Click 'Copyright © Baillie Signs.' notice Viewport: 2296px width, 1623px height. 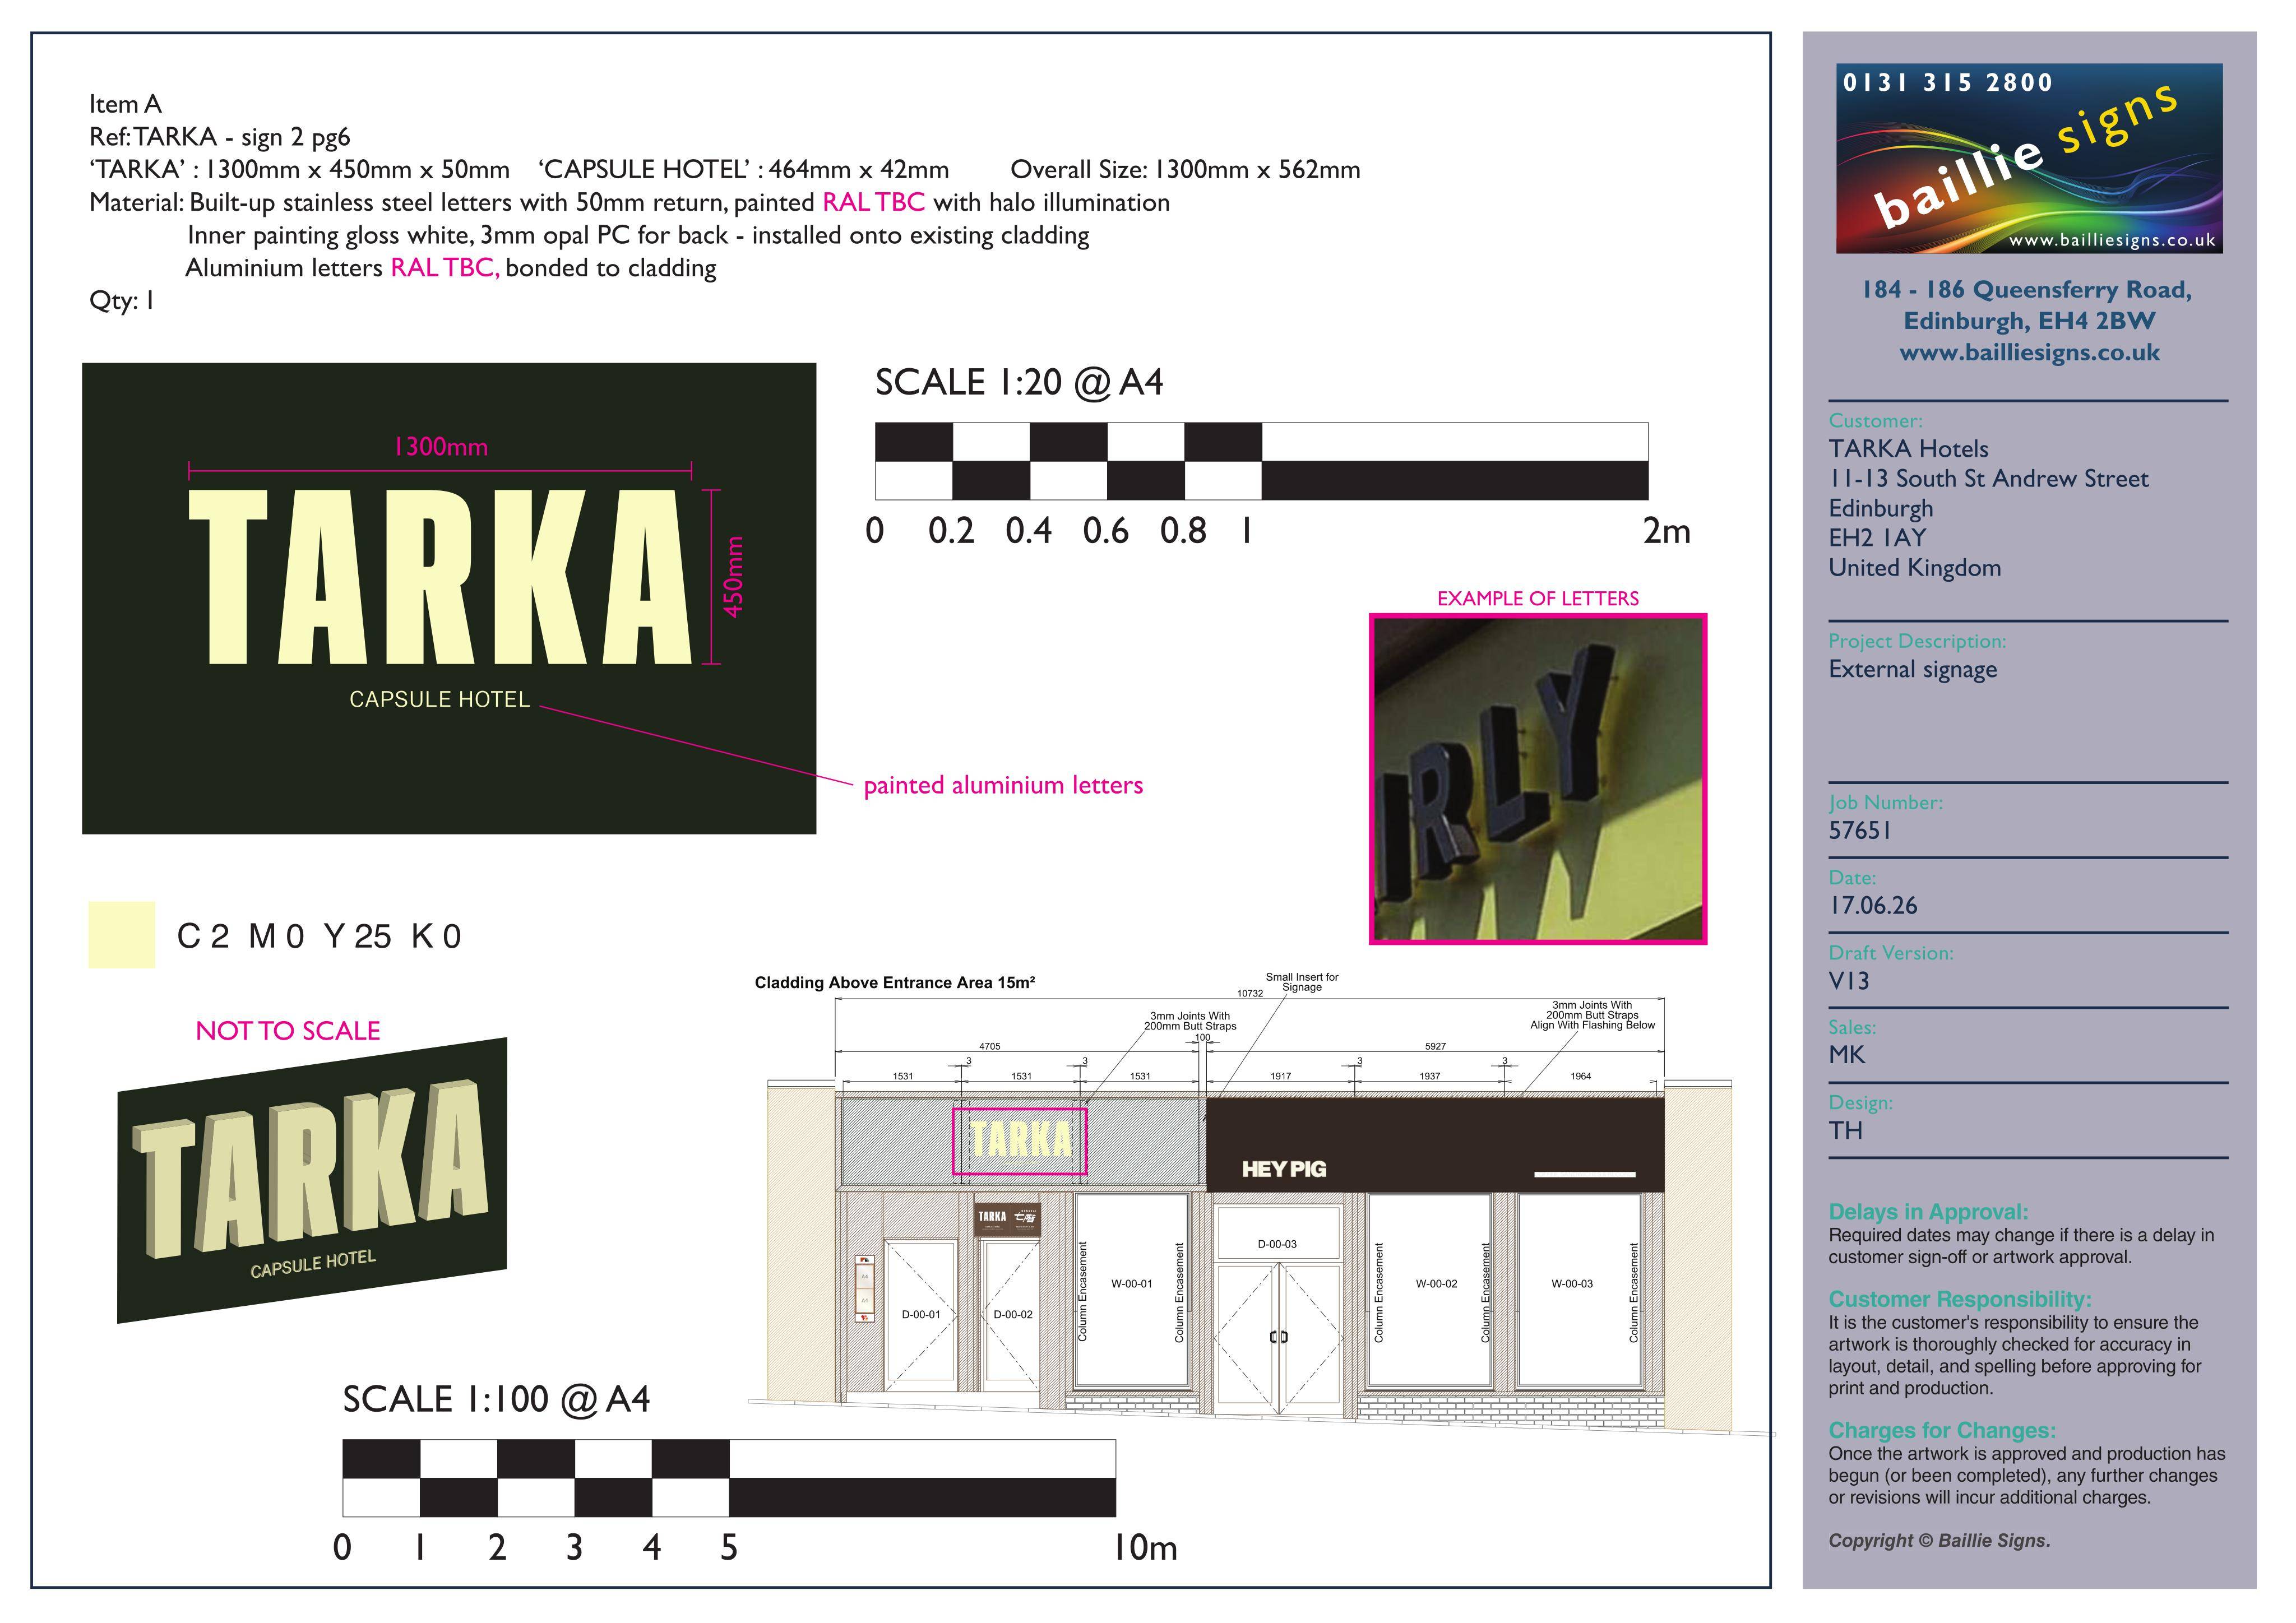coord(1939,1541)
